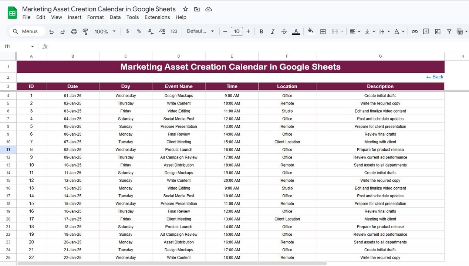Image resolution: width=469 pixels, height=266 pixels.
Task: Click the document title text
Action: [x=99, y=9]
